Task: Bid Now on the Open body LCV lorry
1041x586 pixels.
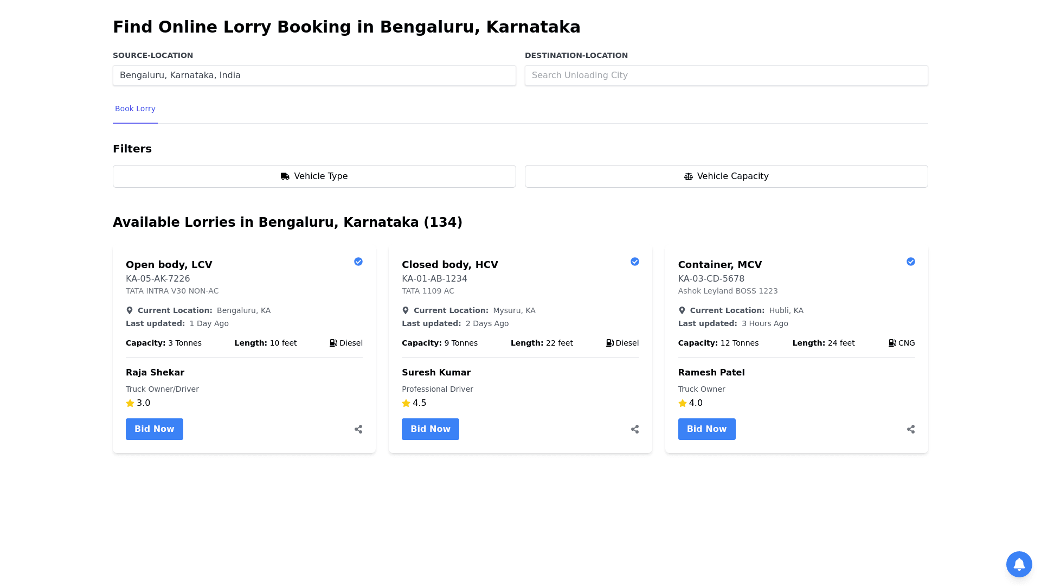Action: pyautogui.click(x=155, y=429)
